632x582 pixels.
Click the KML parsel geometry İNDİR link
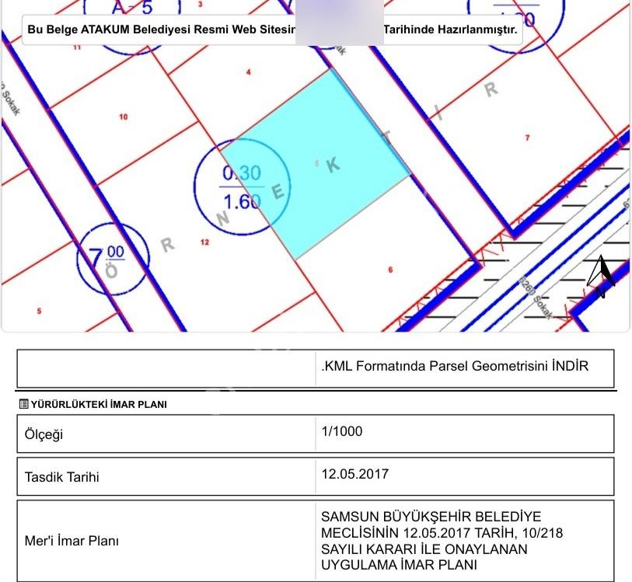455,366
